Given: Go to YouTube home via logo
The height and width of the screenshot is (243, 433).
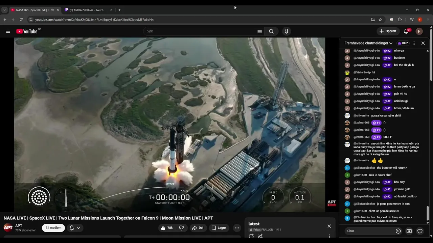Looking at the screenshot, I should pyautogui.click(x=27, y=31).
